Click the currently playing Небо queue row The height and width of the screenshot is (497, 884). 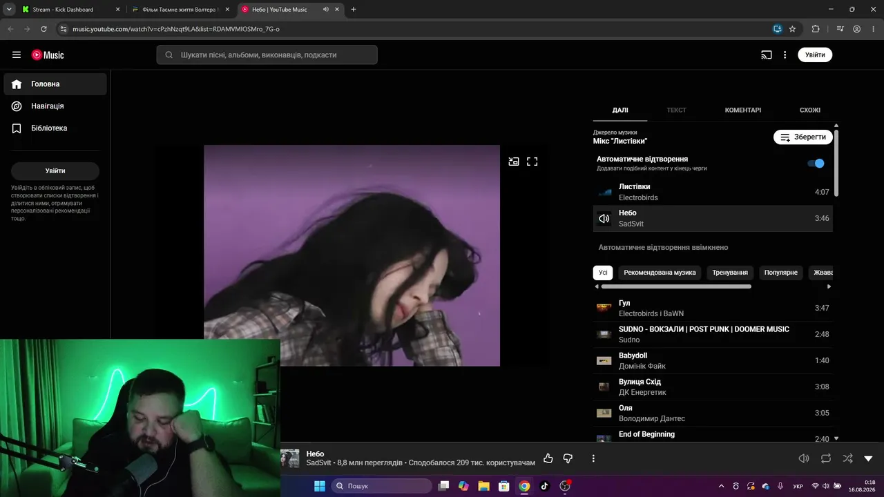713,218
